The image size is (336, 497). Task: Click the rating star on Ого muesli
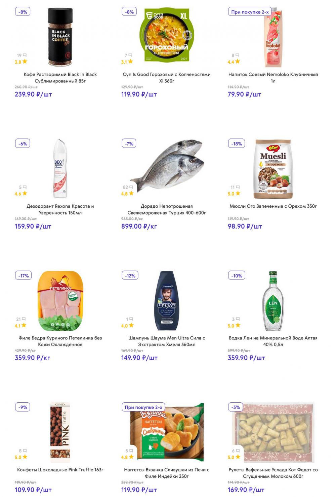(238, 193)
